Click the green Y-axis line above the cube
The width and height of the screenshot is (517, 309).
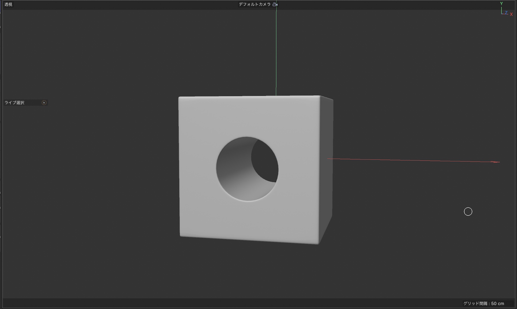point(276,52)
